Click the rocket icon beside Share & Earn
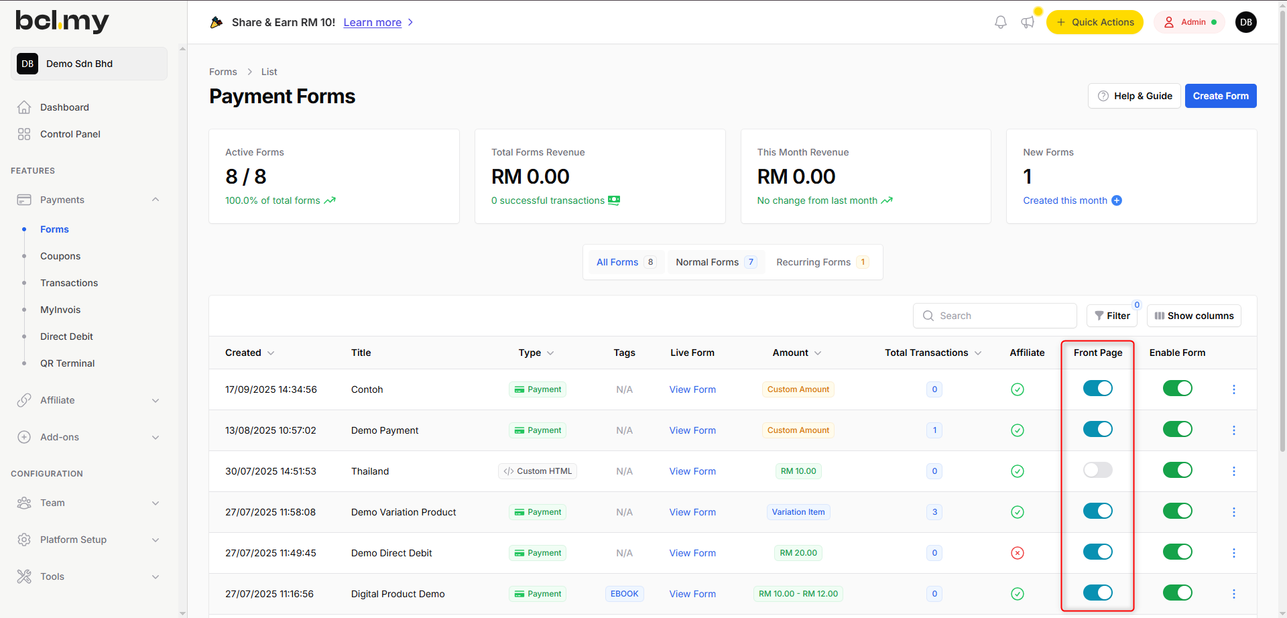The height and width of the screenshot is (618, 1287). (217, 22)
